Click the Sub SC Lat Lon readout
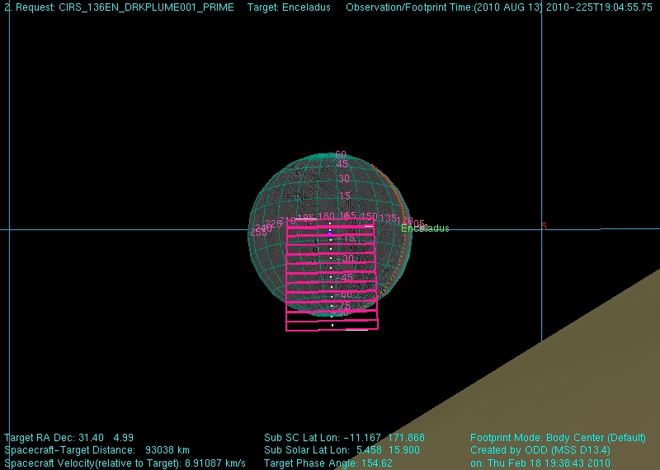Screen dimensions: 660x470 tap(344, 437)
